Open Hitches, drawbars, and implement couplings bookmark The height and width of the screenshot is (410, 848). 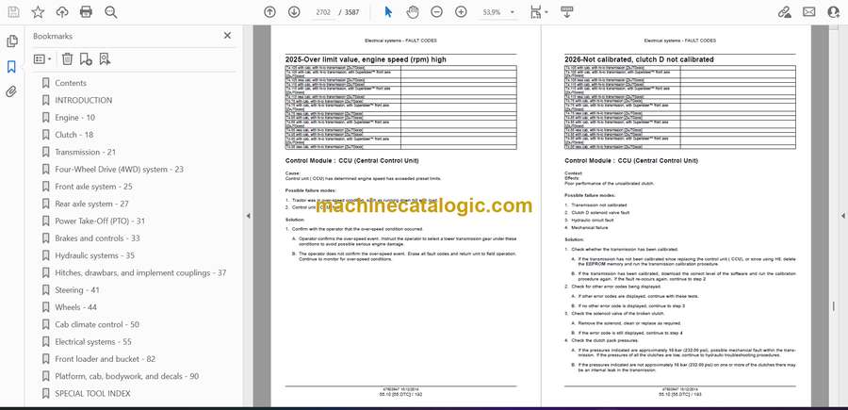click(140, 272)
